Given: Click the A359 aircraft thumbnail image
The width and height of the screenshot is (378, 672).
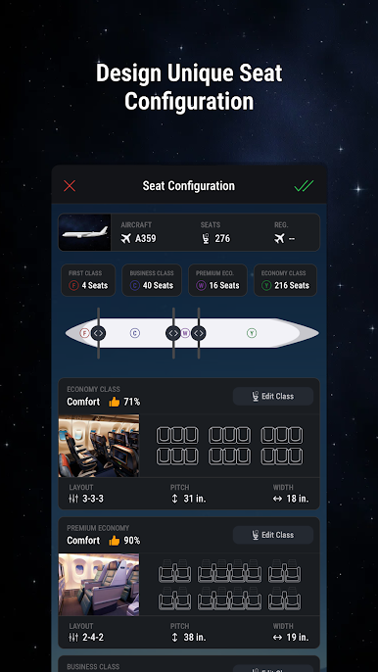Looking at the screenshot, I should 85,232.
